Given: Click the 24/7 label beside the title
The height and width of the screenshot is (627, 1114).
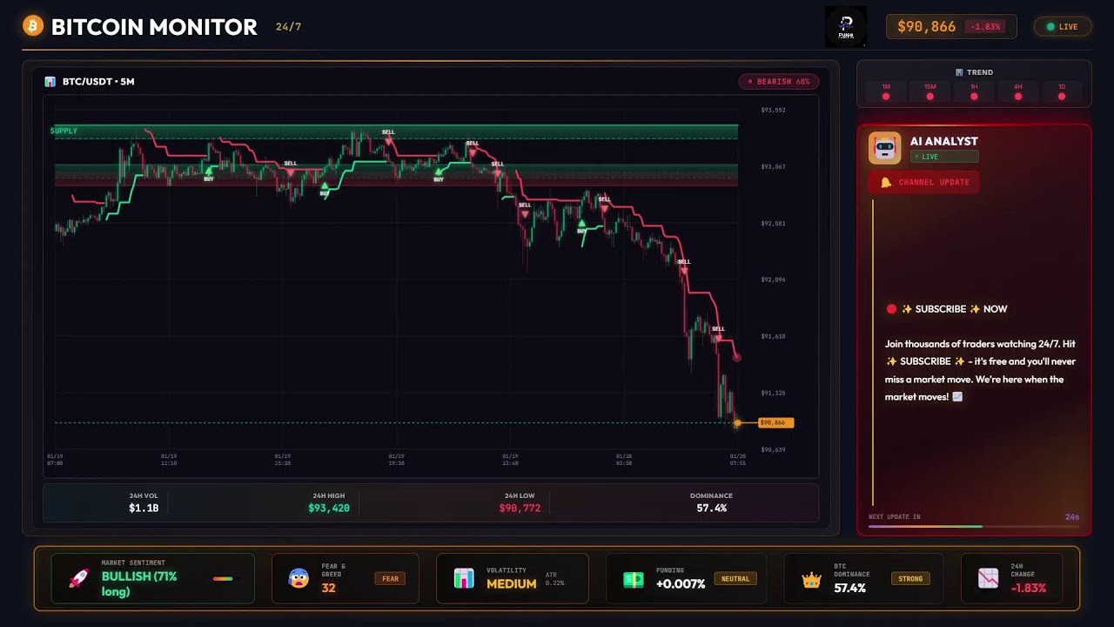Looking at the screenshot, I should [288, 27].
